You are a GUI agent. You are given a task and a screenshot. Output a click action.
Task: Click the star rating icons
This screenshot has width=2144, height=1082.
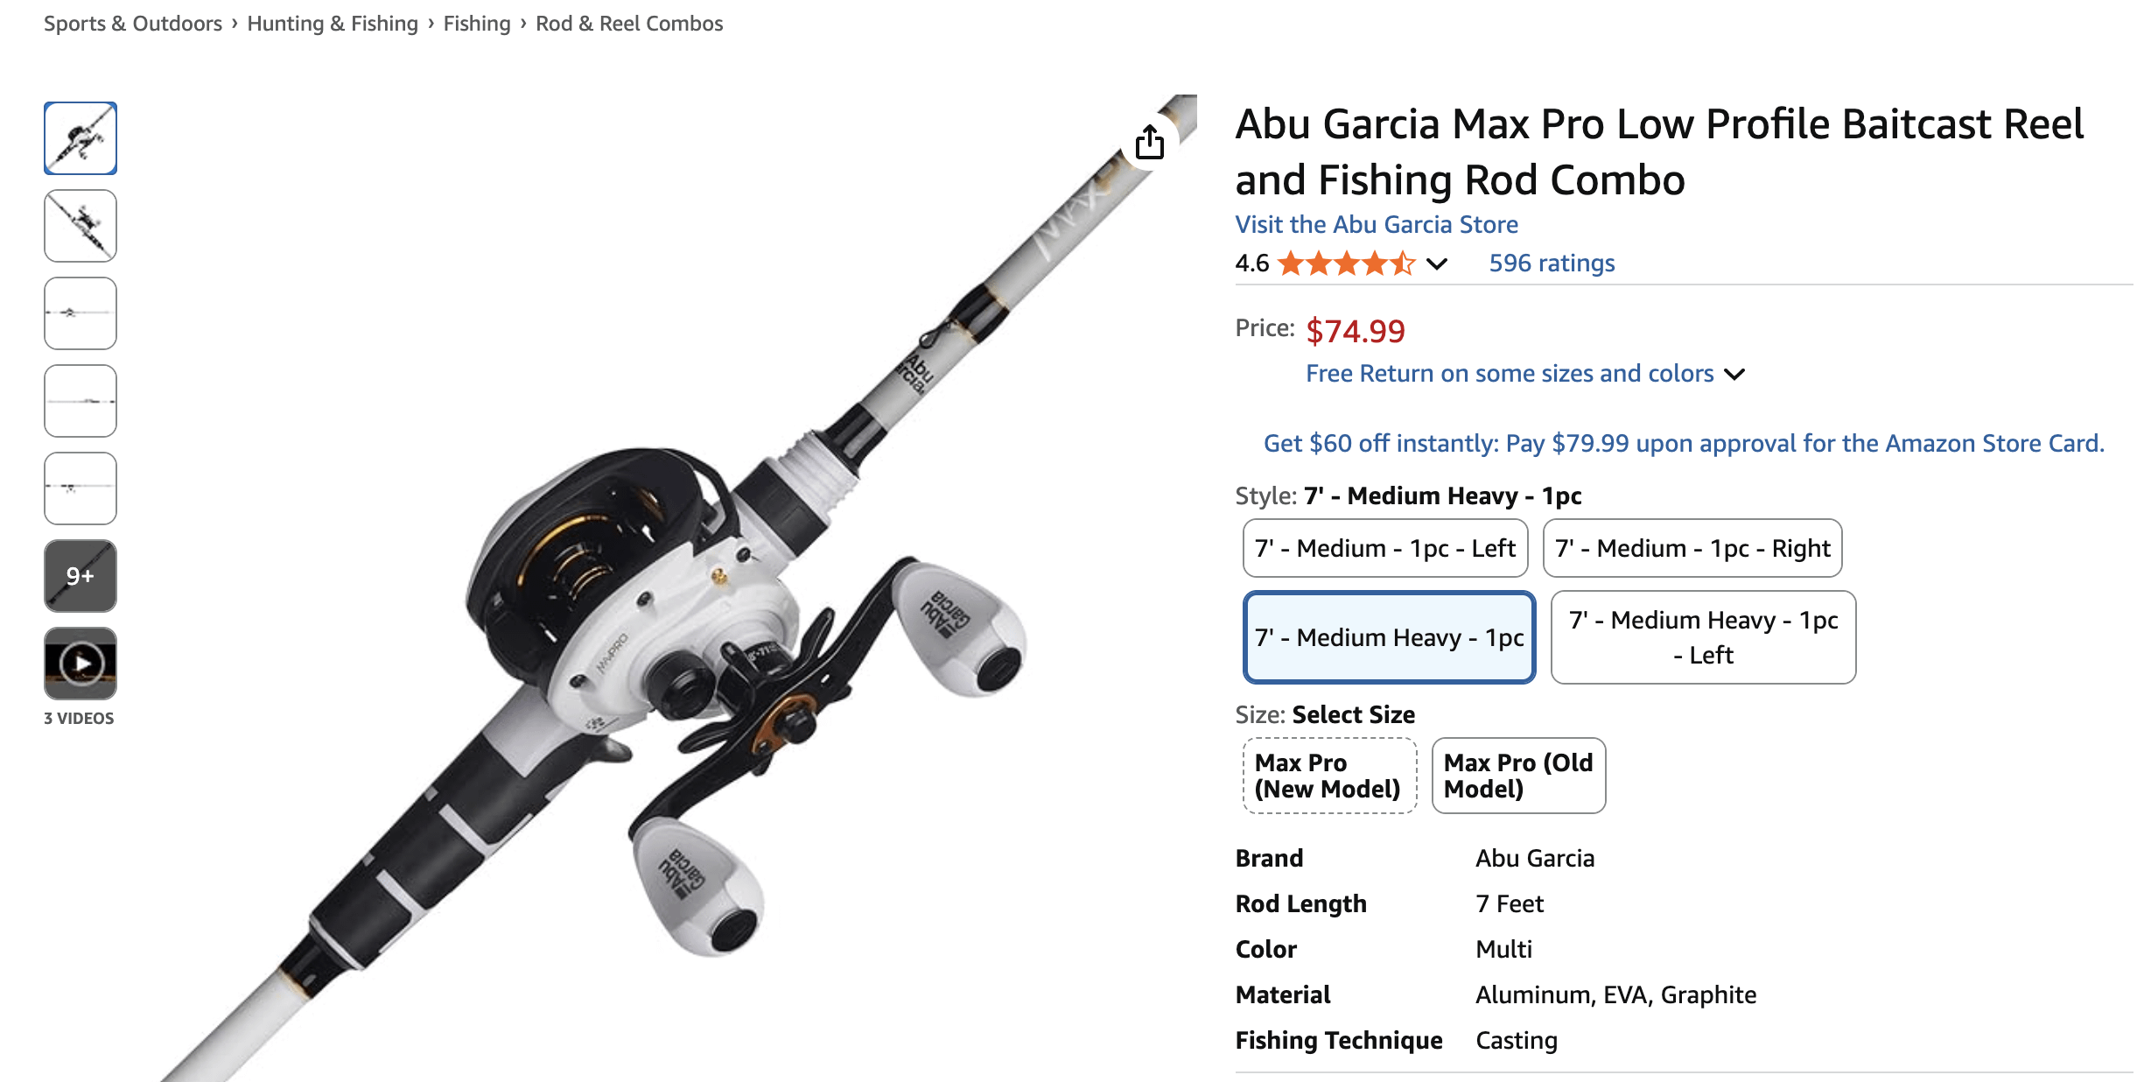coord(1346,263)
